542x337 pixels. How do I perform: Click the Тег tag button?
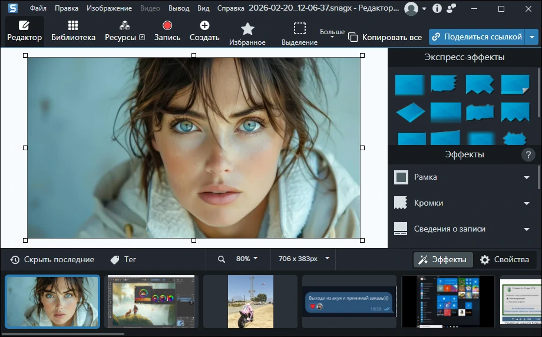(x=123, y=260)
